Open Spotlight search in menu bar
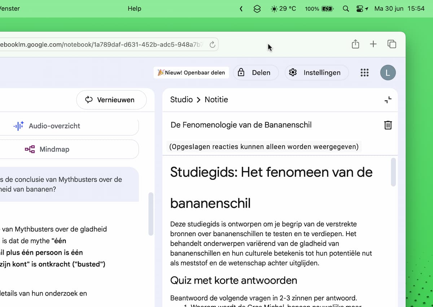433x307 pixels. [x=346, y=9]
